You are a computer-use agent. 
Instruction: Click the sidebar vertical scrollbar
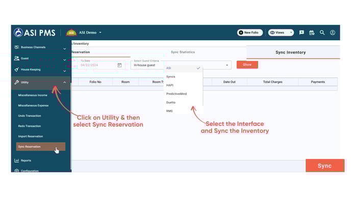point(71,126)
